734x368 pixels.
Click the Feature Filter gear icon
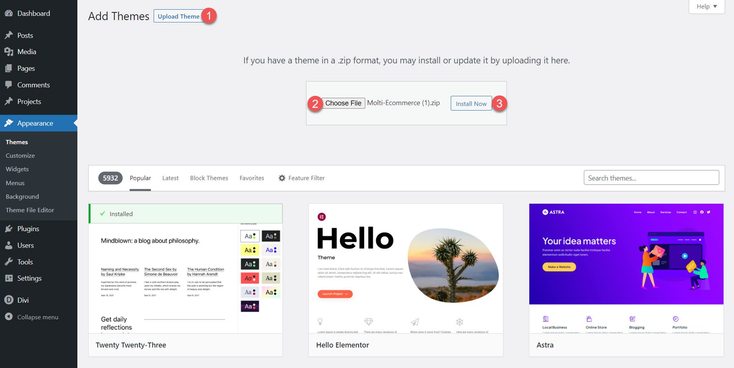[281, 178]
